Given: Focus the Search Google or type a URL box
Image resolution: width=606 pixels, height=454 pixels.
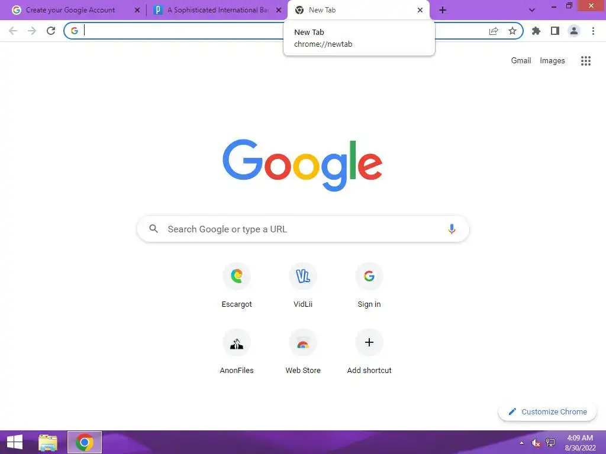Looking at the screenshot, I should click(303, 229).
